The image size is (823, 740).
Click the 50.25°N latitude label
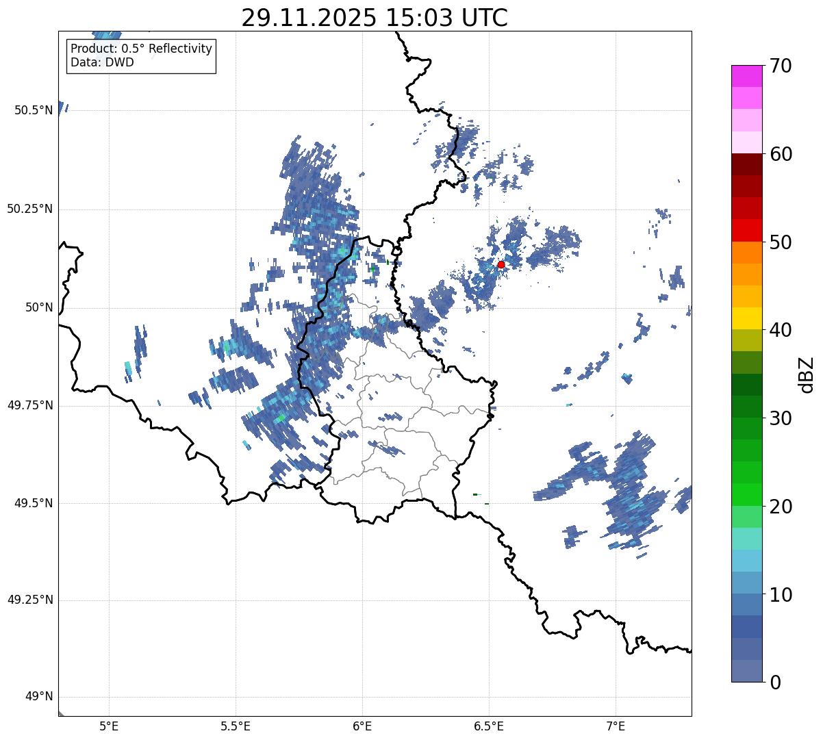[30, 209]
